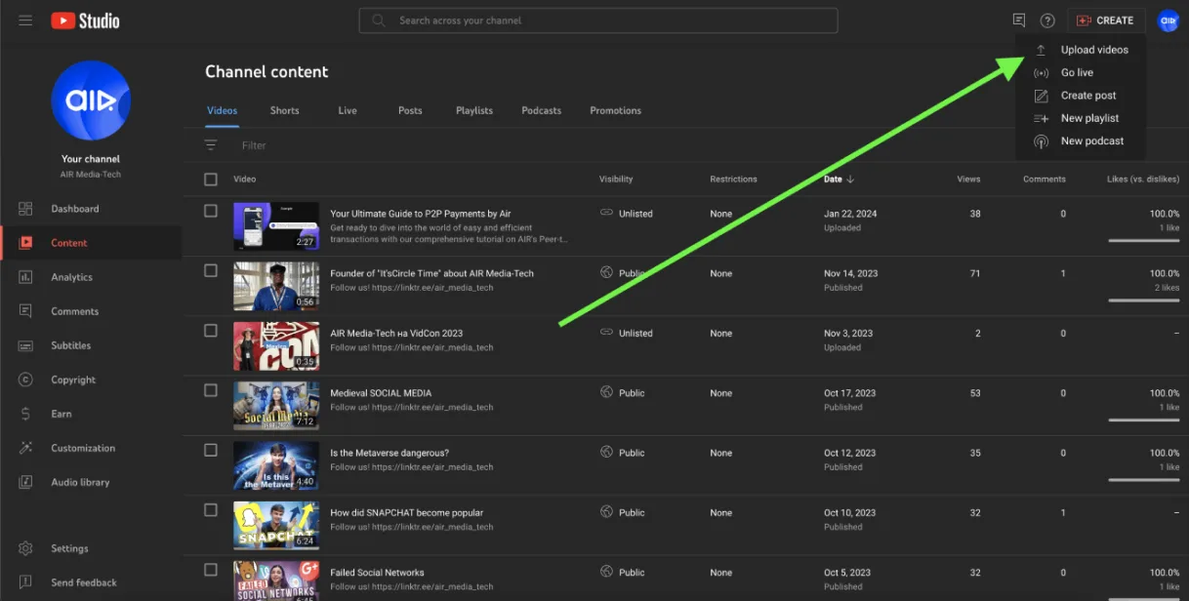
Task: Click the Content sidebar icon
Action: (x=26, y=243)
